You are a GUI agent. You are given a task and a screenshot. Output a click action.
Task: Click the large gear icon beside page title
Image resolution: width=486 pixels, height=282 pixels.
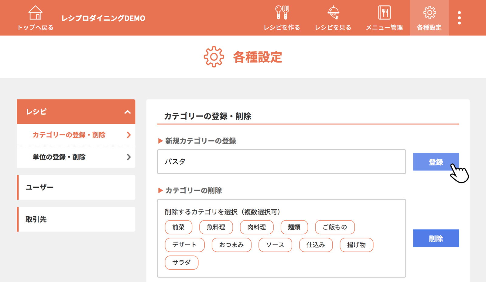pos(214,57)
